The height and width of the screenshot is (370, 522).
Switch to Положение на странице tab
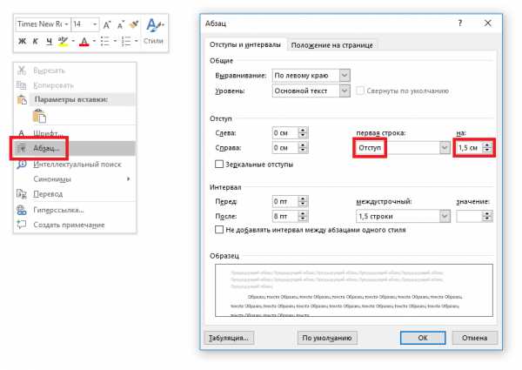[332, 45]
